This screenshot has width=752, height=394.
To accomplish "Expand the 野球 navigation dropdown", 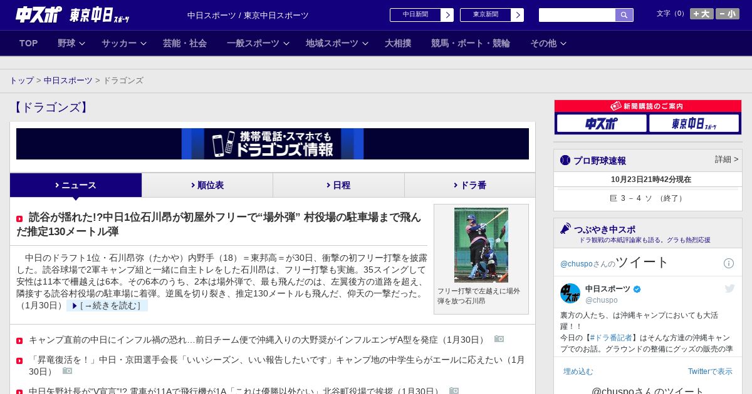I will 71,43.
